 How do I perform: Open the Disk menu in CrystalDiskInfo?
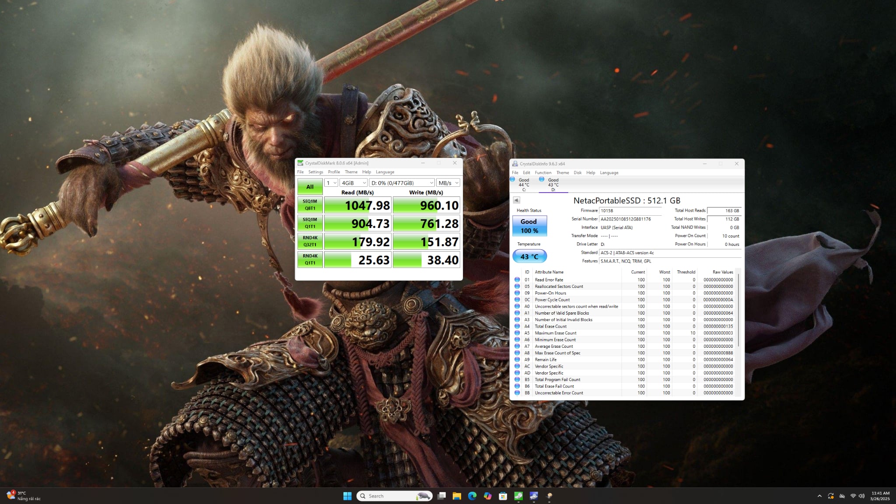pyautogui.click(x=577, y=173)
